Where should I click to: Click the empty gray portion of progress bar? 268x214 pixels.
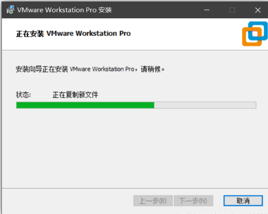205,105
